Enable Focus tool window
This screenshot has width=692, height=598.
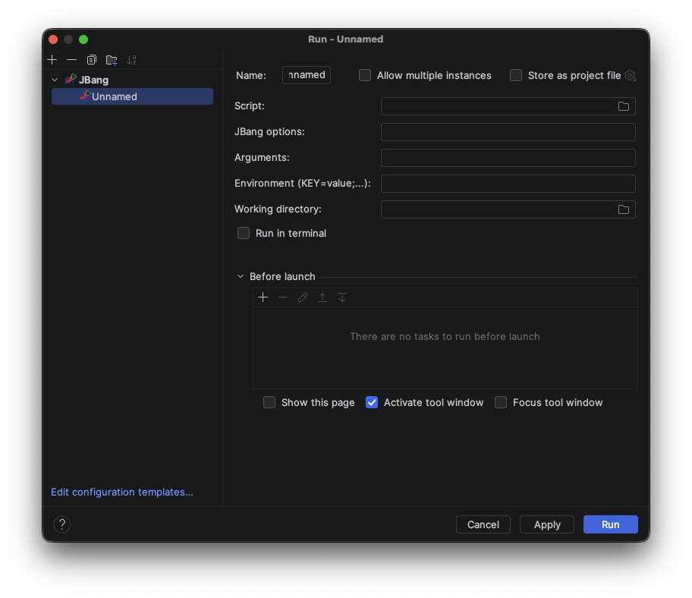[x=501, y=402]
